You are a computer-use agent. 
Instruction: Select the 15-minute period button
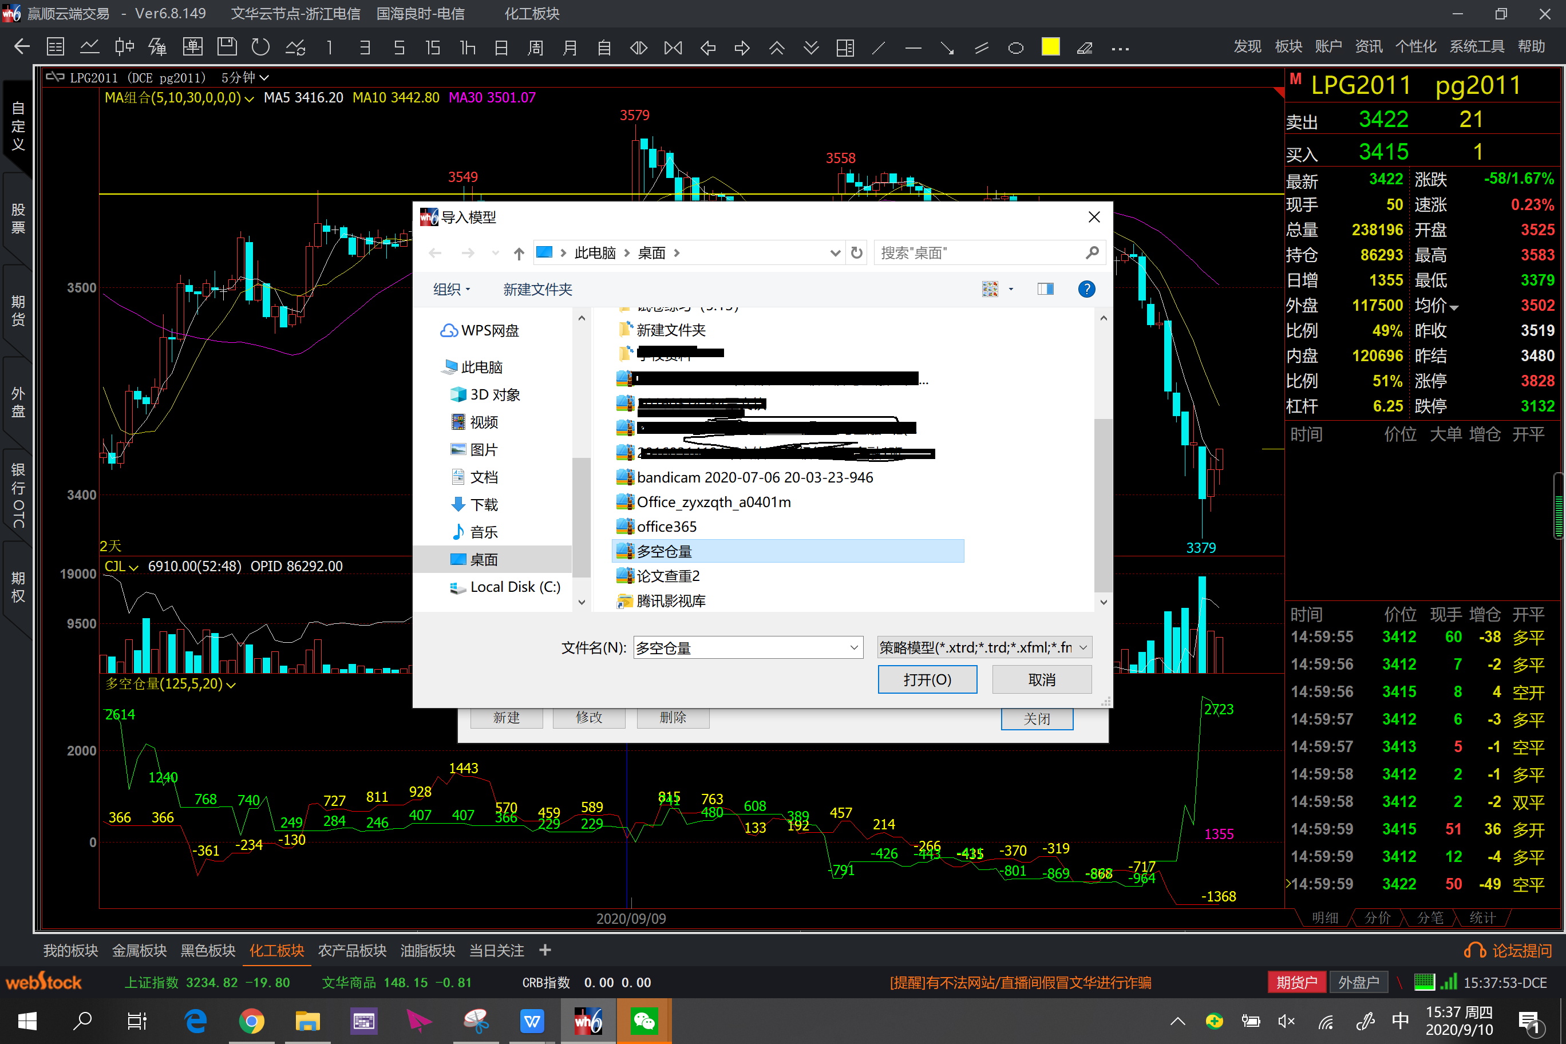point(433,48)
